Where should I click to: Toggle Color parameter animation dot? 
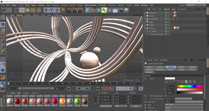click(x=145, y=78)
